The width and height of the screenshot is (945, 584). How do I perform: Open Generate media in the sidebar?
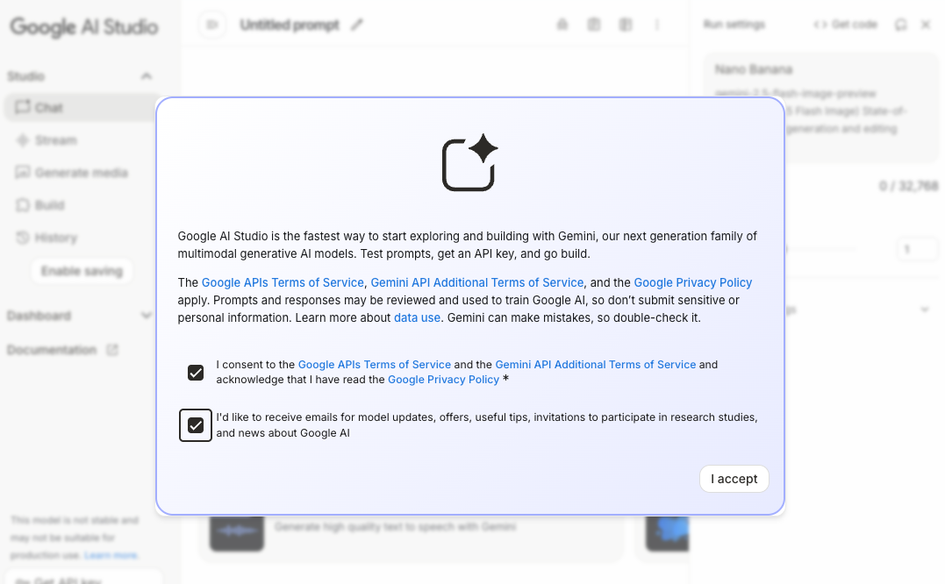[81, 173]
